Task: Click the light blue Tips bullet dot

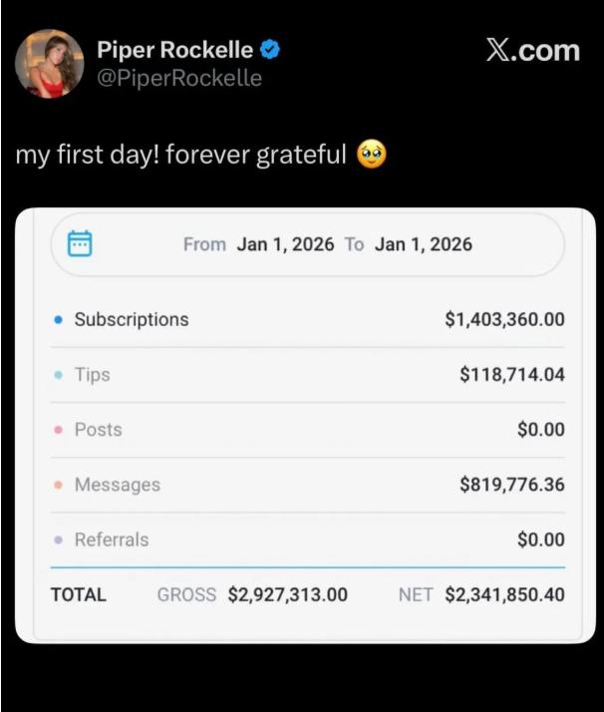Action: coord(58,375)
